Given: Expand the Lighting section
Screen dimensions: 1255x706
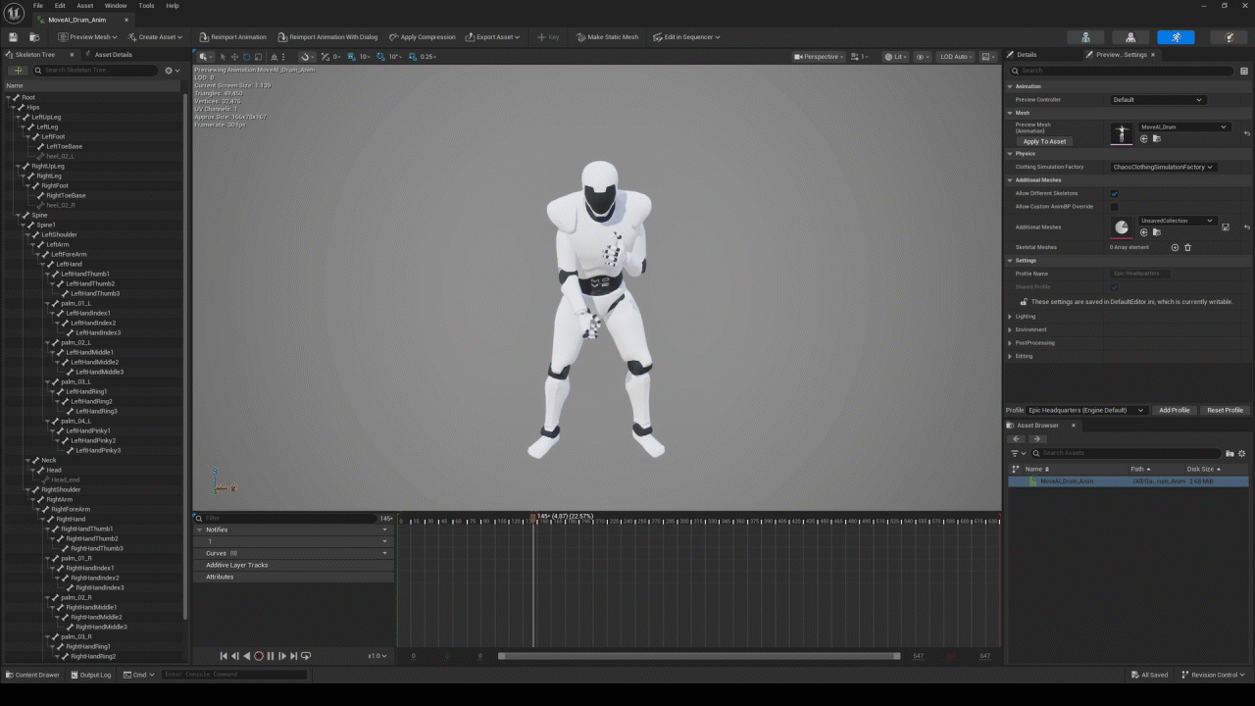Looking at the screenshot, I should (x=1025, y=317).
